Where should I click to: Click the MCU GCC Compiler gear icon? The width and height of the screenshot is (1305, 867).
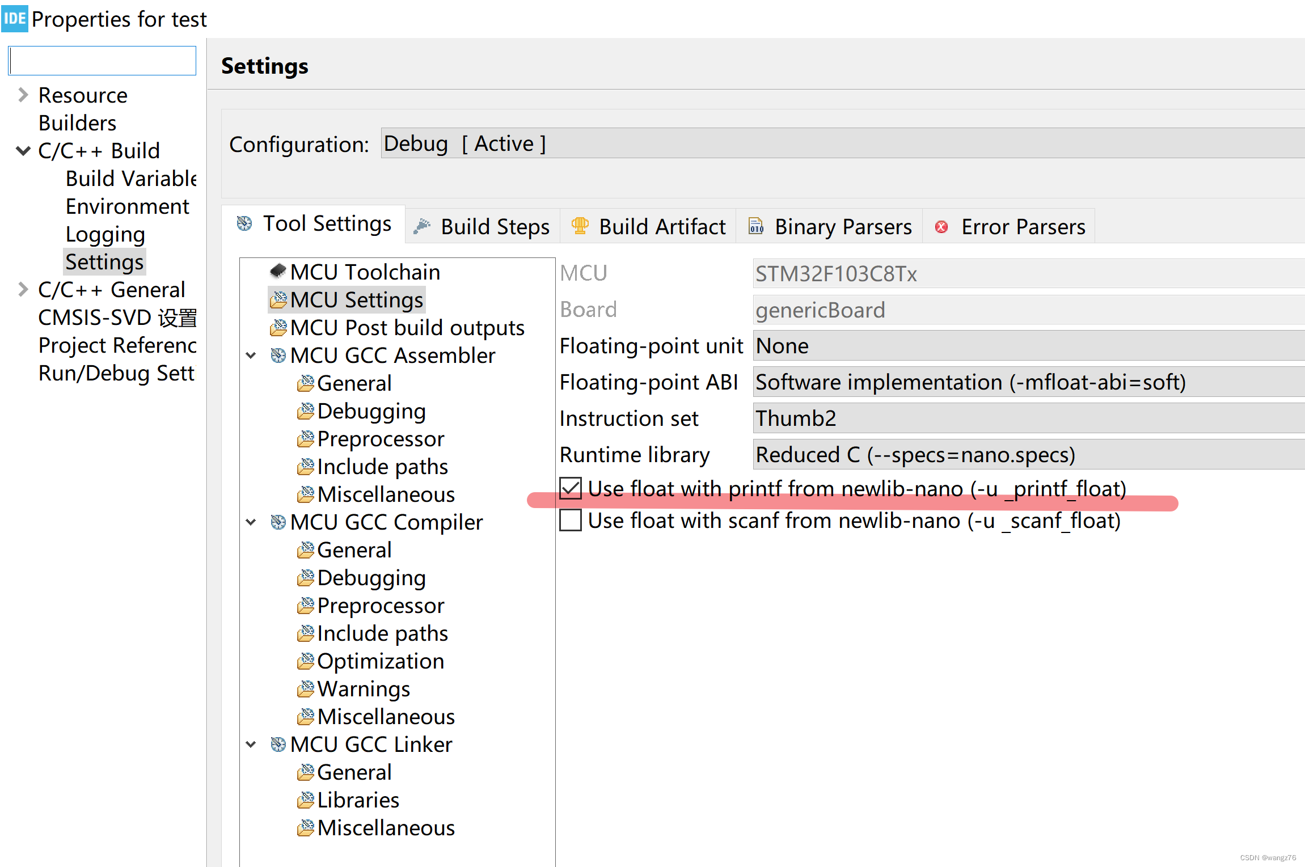coord(278,522)
